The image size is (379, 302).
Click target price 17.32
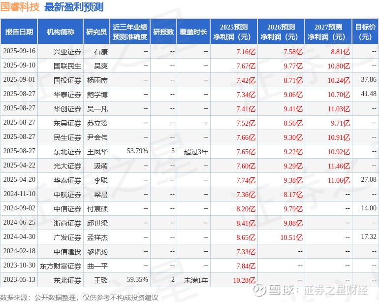(369, 236)
